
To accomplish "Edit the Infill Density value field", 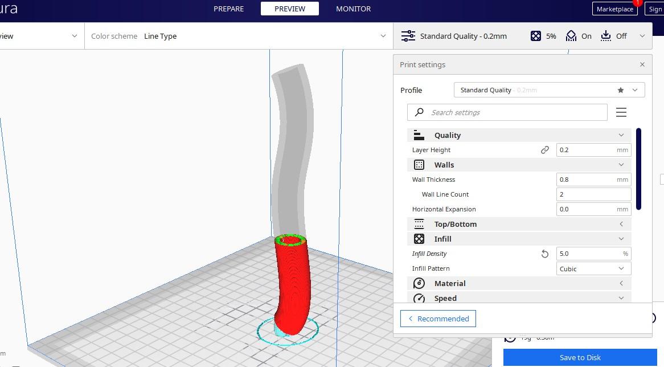I will [x=593, y=254].
